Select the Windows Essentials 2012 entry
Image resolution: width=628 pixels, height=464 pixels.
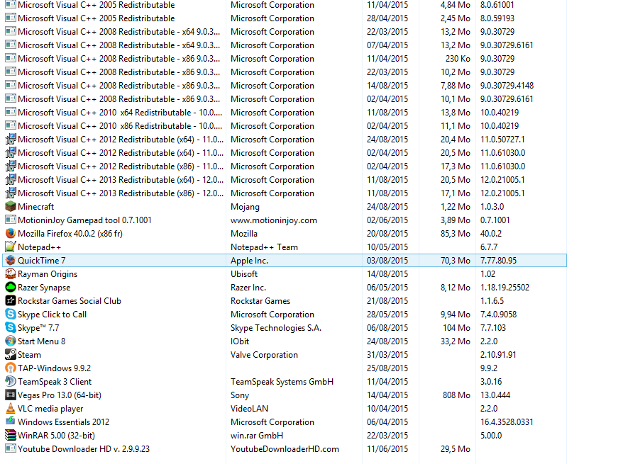pos(64,422)
